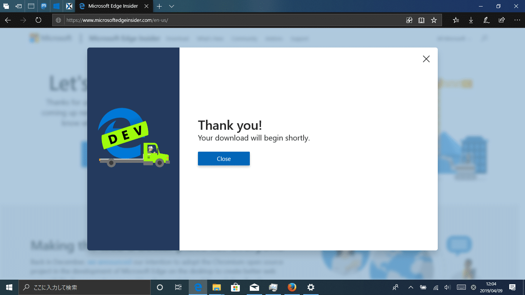The height and width of the screenshot is (295, 525).
Task: Expand the tab preview chevron
Action: click(172, 6)
